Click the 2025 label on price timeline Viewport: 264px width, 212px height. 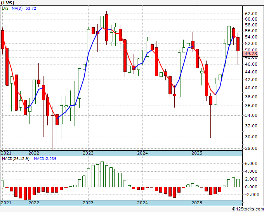[x=197, y=153]
